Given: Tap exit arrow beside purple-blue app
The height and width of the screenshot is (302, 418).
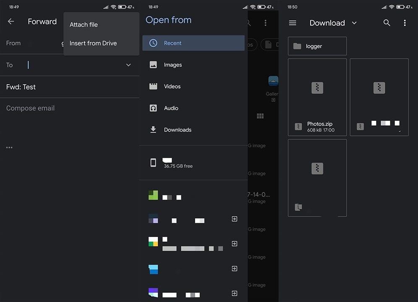Looking at the screenshot, I should [x=234, y=294].
